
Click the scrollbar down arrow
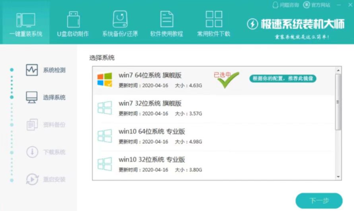pyautogui.click(x=338, y=177)
